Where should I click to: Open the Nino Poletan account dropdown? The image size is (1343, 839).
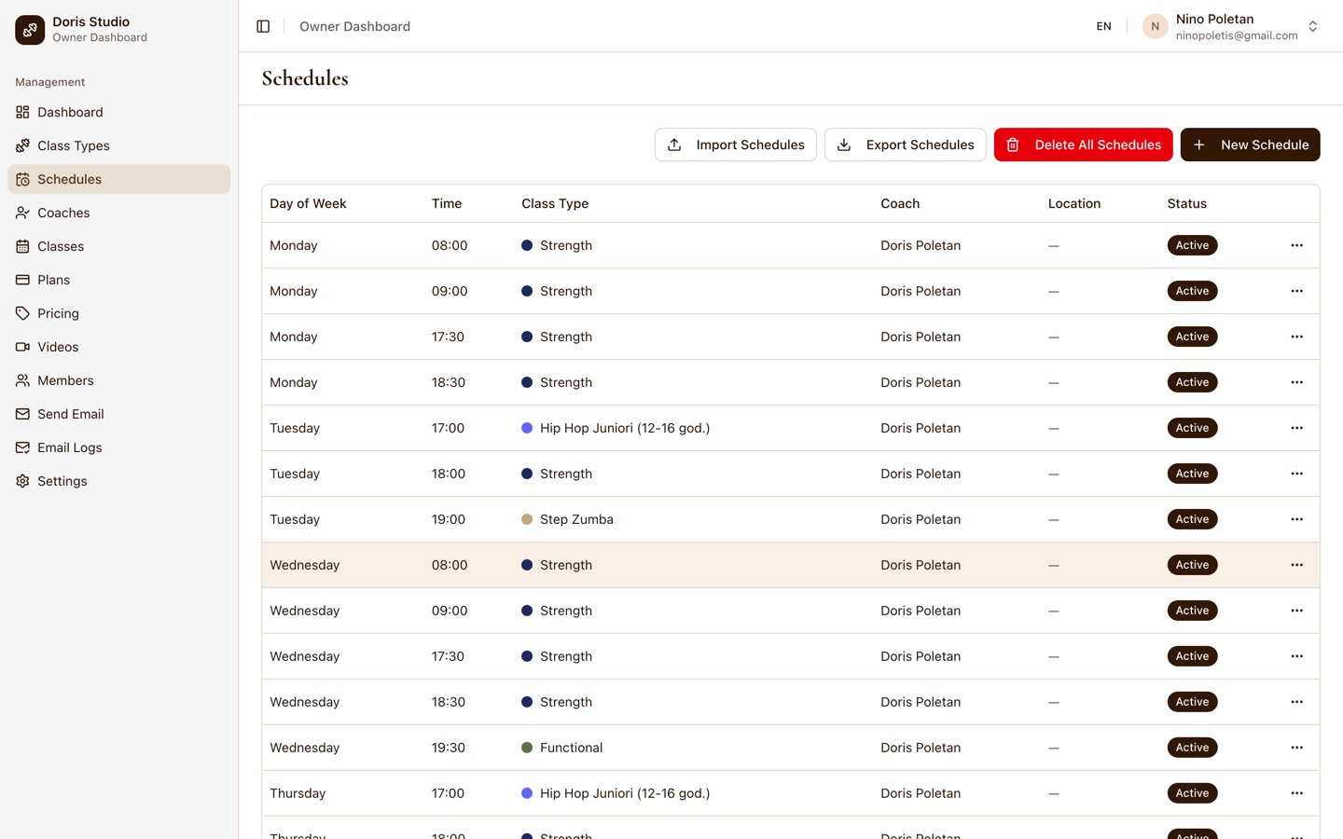[x=1313, y=26]
